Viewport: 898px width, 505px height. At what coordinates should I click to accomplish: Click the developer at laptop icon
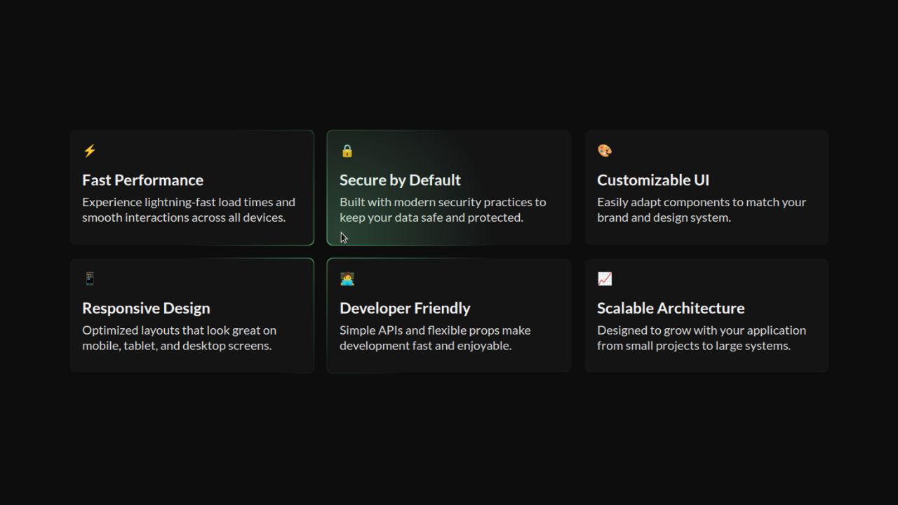tap(347, 279)
